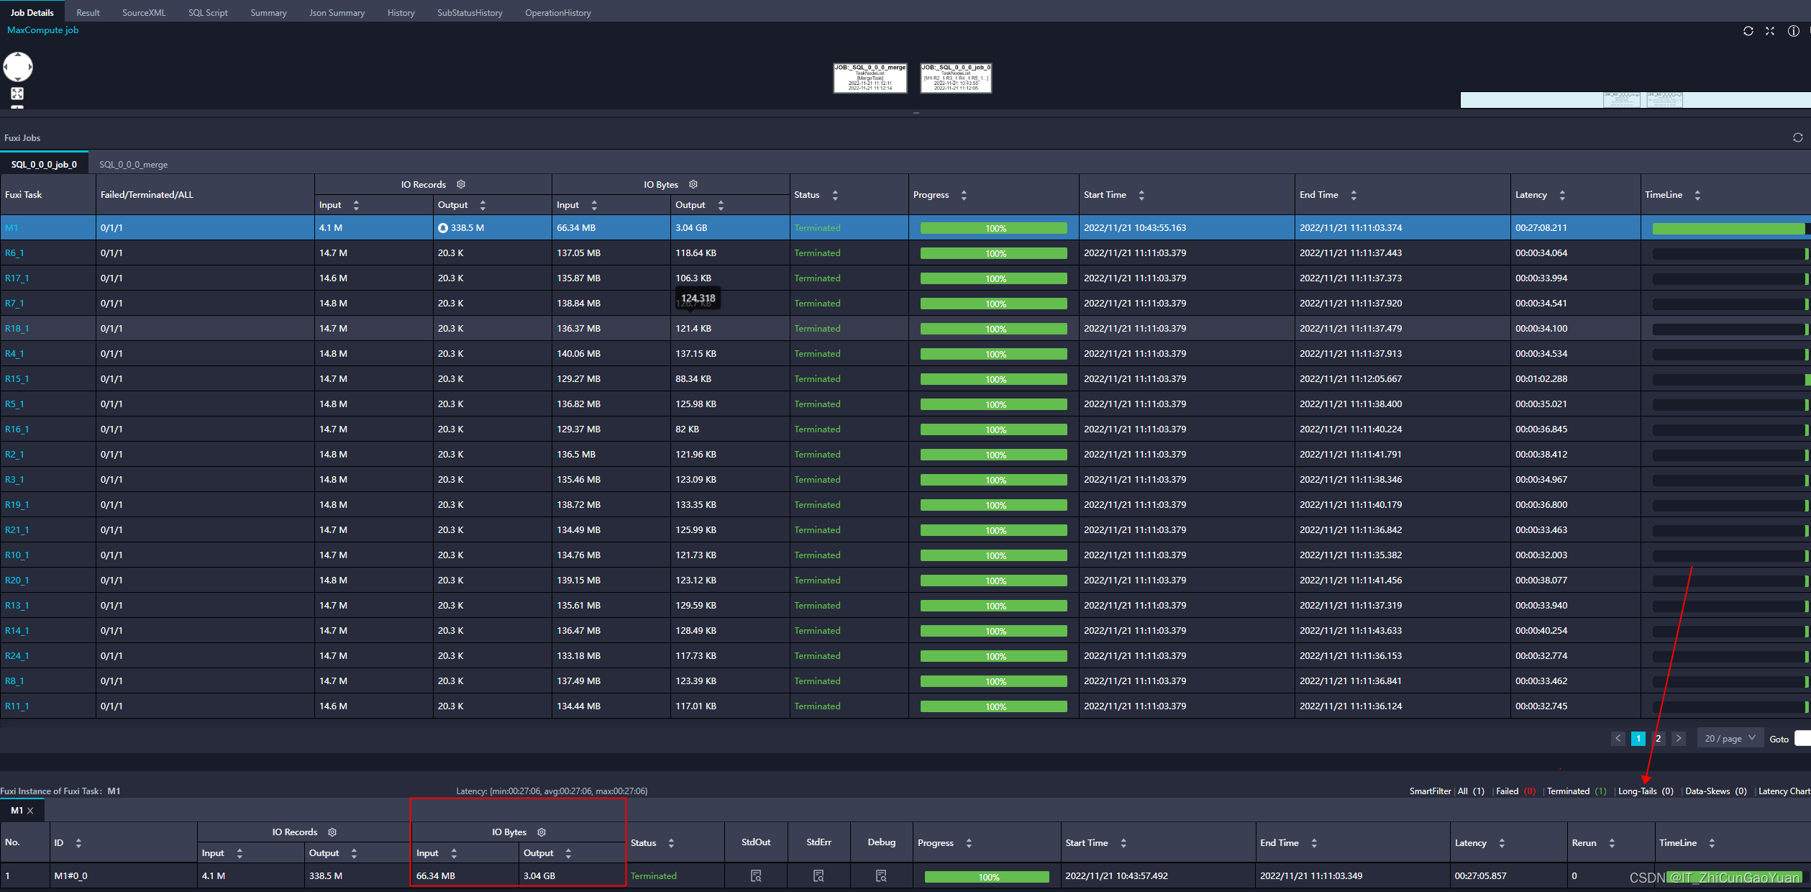This screenshot has height=892, width=1811.
Task: Open the 20 / page dropdown
Action: [x=1730, y=738]
